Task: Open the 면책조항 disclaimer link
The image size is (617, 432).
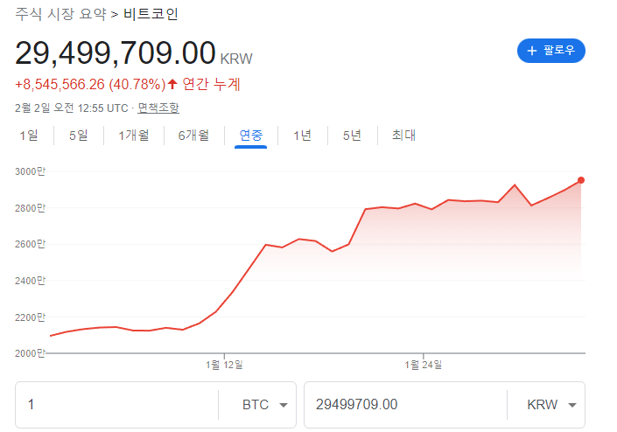Action: click(x=158, y=108)
